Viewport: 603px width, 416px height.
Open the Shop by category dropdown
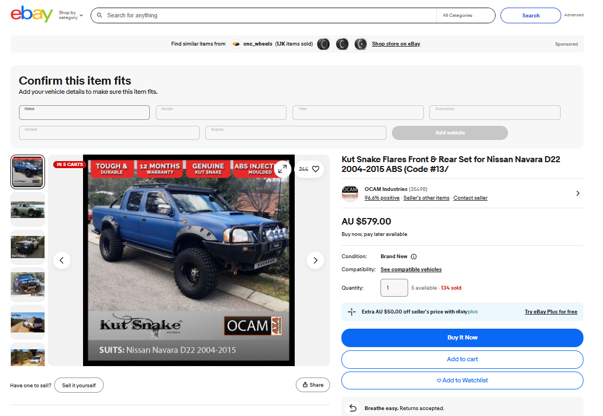(x=71, y=15)
